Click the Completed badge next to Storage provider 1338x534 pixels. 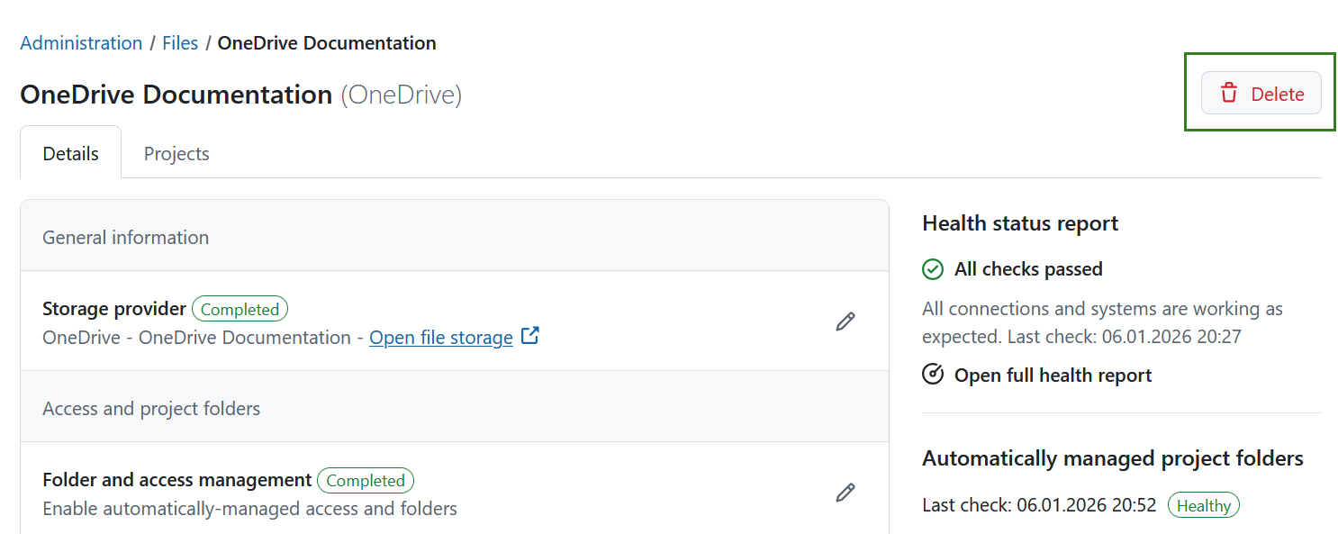[x=240, y=308]
